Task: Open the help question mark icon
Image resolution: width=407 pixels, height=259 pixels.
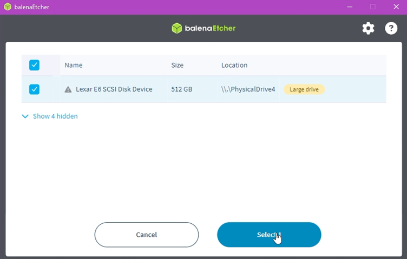Action: coord(391,28)
